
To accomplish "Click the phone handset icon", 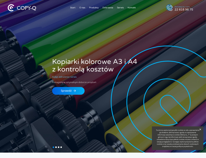I will [x=170, y=8].
